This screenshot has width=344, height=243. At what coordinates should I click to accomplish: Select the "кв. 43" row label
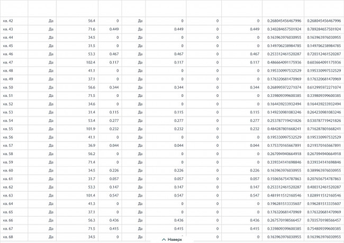(x=8, y=29)
